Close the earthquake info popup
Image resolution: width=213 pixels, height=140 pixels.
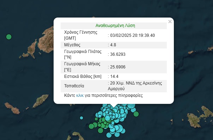click(x=170, y=22)
